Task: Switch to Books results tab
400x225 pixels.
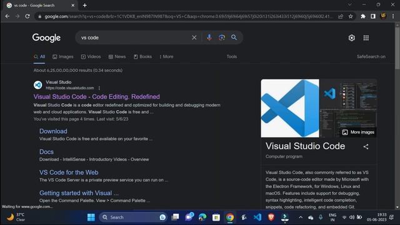Action: (142, 57)
